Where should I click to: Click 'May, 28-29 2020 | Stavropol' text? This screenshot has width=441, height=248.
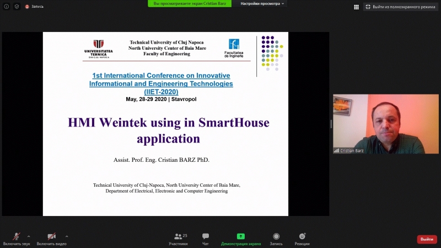[161, 99]
